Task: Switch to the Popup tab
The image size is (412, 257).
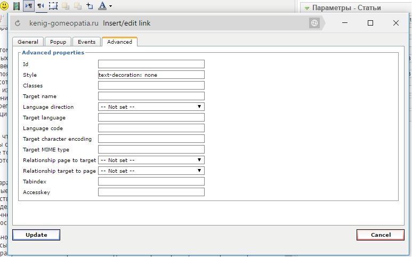Action: tap(58, 42)
